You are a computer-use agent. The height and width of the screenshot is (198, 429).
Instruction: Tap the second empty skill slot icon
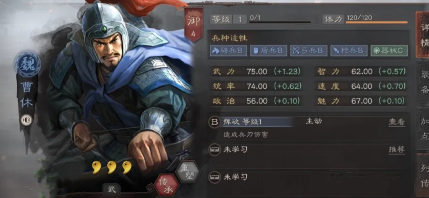pyautogui.click(x=215, y=177)
